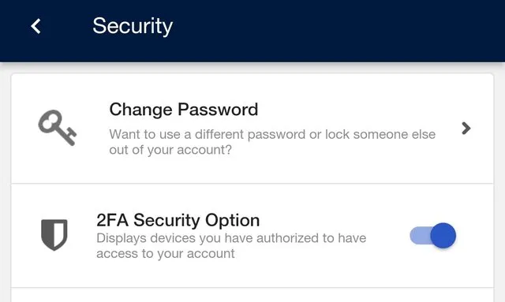
Task: Click the divider between password and 2FA rows
Action: [x=252, y=184]
